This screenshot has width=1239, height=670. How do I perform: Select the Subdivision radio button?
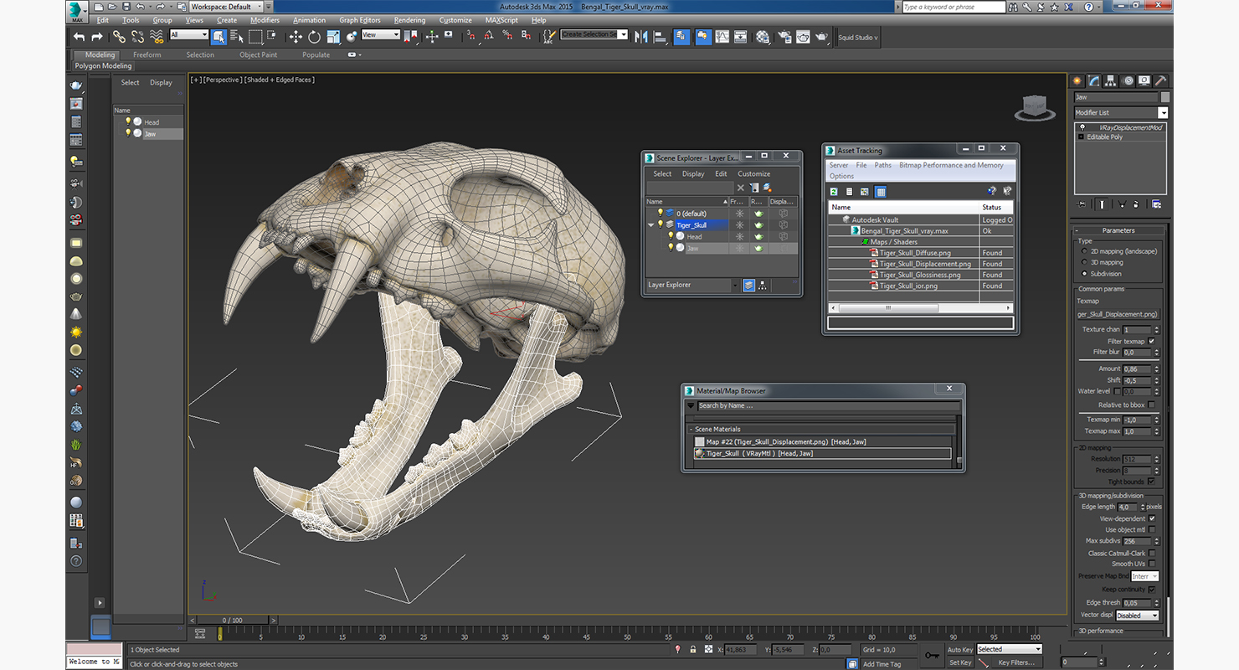pyautogui.click(x=1085, y=274)
